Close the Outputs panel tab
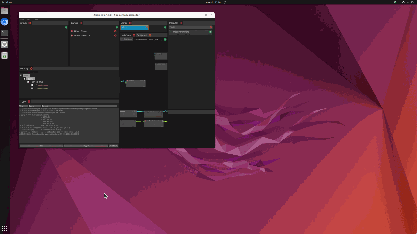 pos(30,23)
